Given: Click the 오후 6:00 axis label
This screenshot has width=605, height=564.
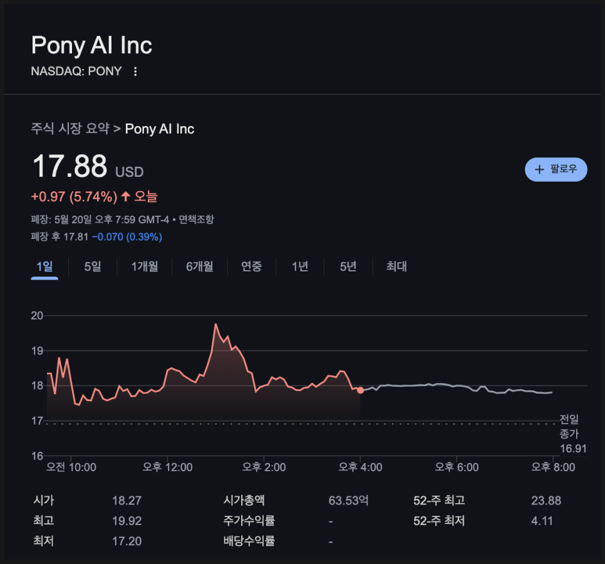Looking at the screenshot, I should [457, 467].
